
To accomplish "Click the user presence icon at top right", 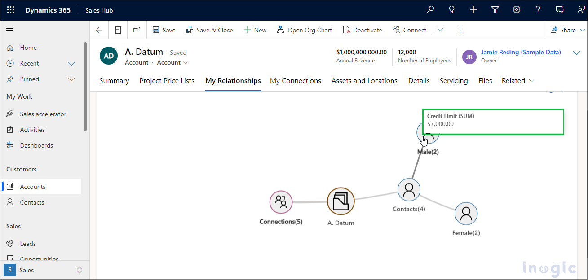I will click(x=581, y=9).
